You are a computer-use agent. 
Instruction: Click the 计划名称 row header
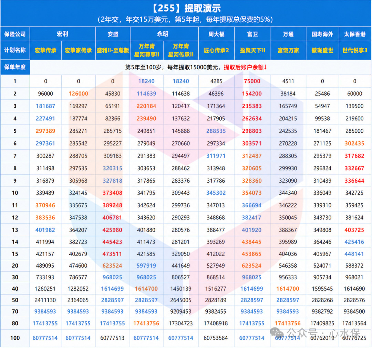tap(15, 50)
